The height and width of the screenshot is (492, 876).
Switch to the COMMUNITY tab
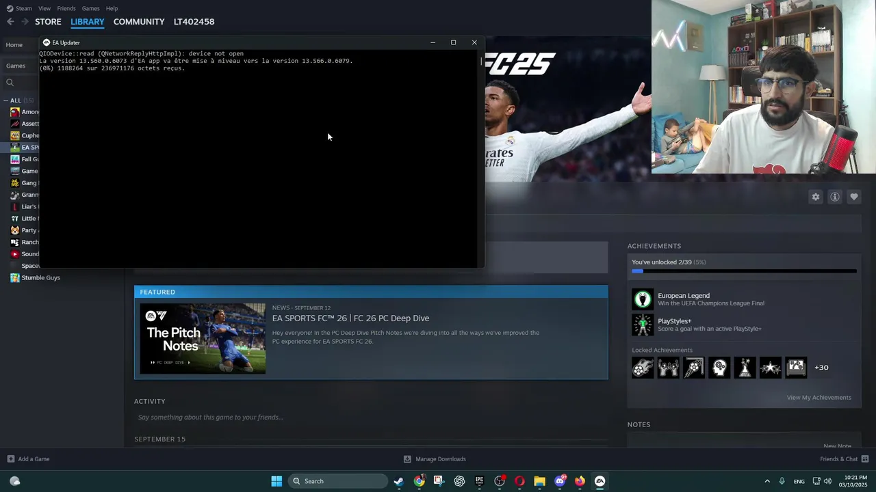(139, 22)
